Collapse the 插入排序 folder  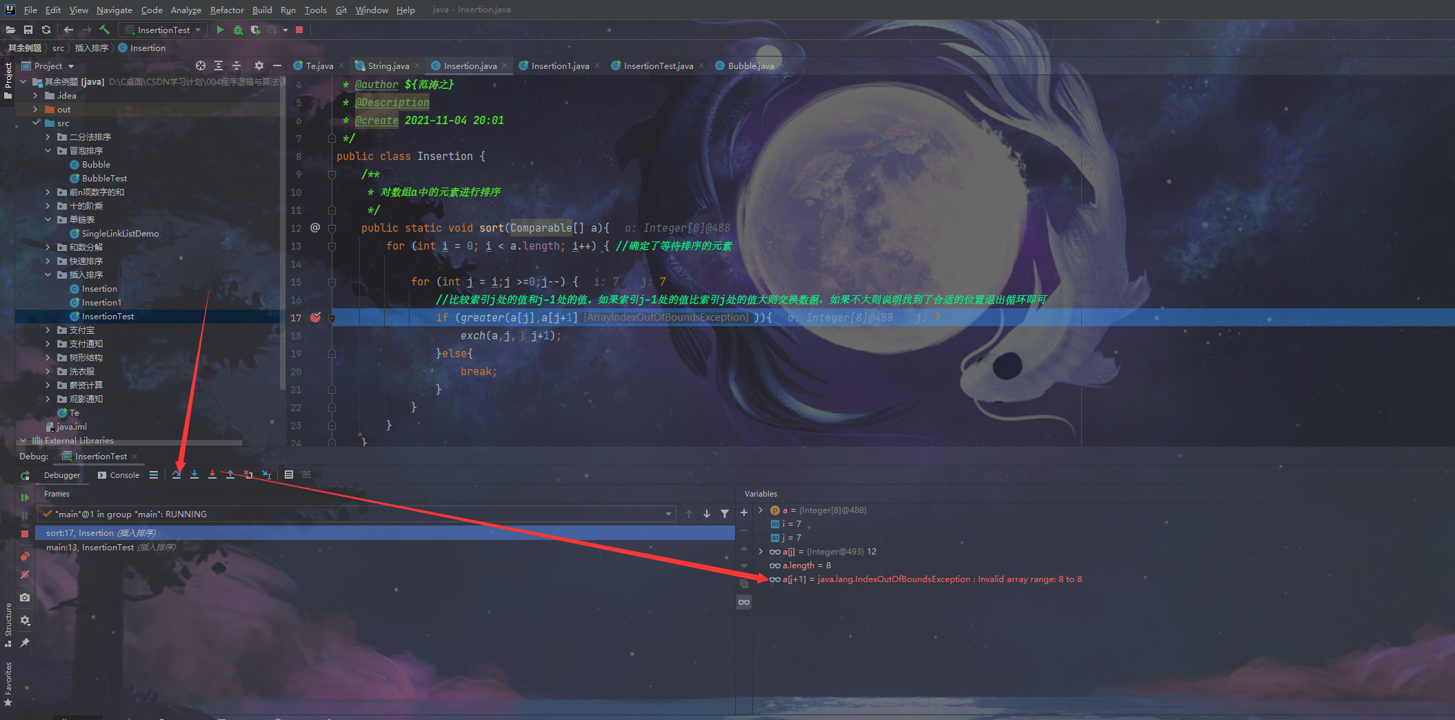click(x=48, y=275)
